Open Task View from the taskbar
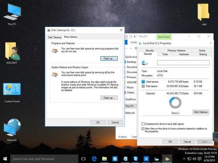 click(x=83, y=159)
